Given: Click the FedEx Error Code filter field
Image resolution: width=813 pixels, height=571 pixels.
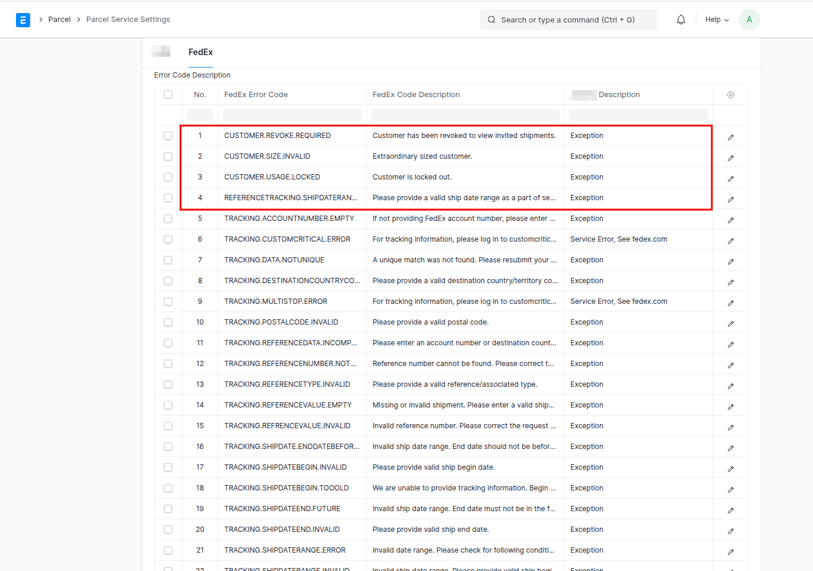Looking at the screenshot, I should click(292, 115).
